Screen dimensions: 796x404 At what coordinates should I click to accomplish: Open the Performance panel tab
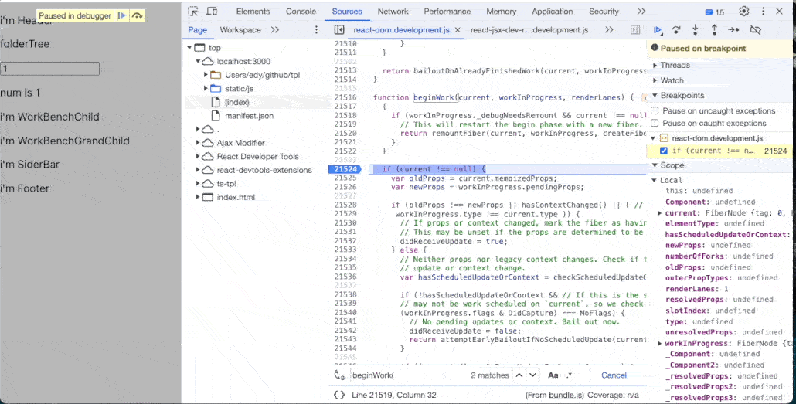(447, 11)
